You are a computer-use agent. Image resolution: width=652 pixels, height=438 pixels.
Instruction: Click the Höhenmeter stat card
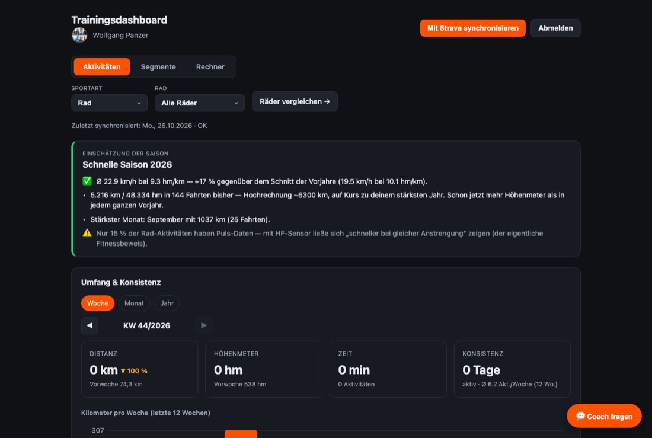pyautogui.click(x=264, y=369)
